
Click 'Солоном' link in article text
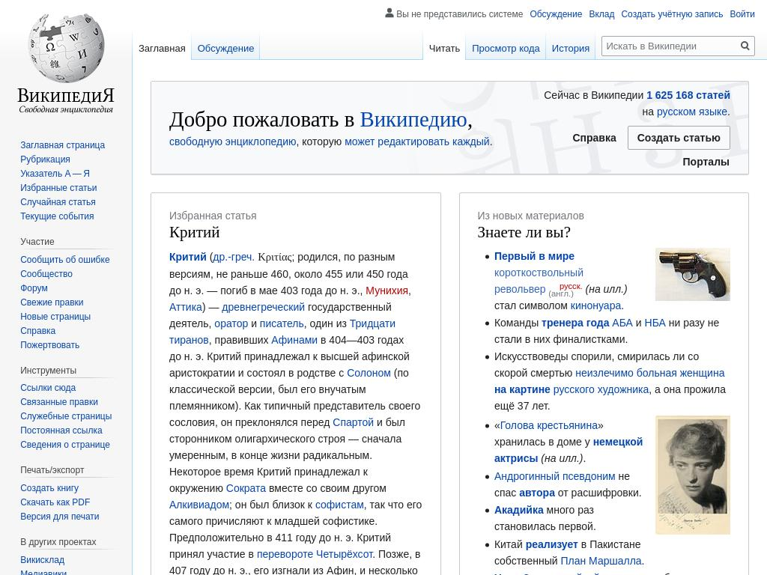[x=369, y=373]
